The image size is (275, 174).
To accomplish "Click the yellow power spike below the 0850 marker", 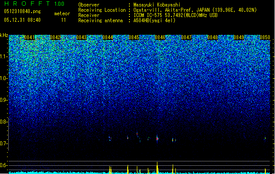I will point(265,171).
